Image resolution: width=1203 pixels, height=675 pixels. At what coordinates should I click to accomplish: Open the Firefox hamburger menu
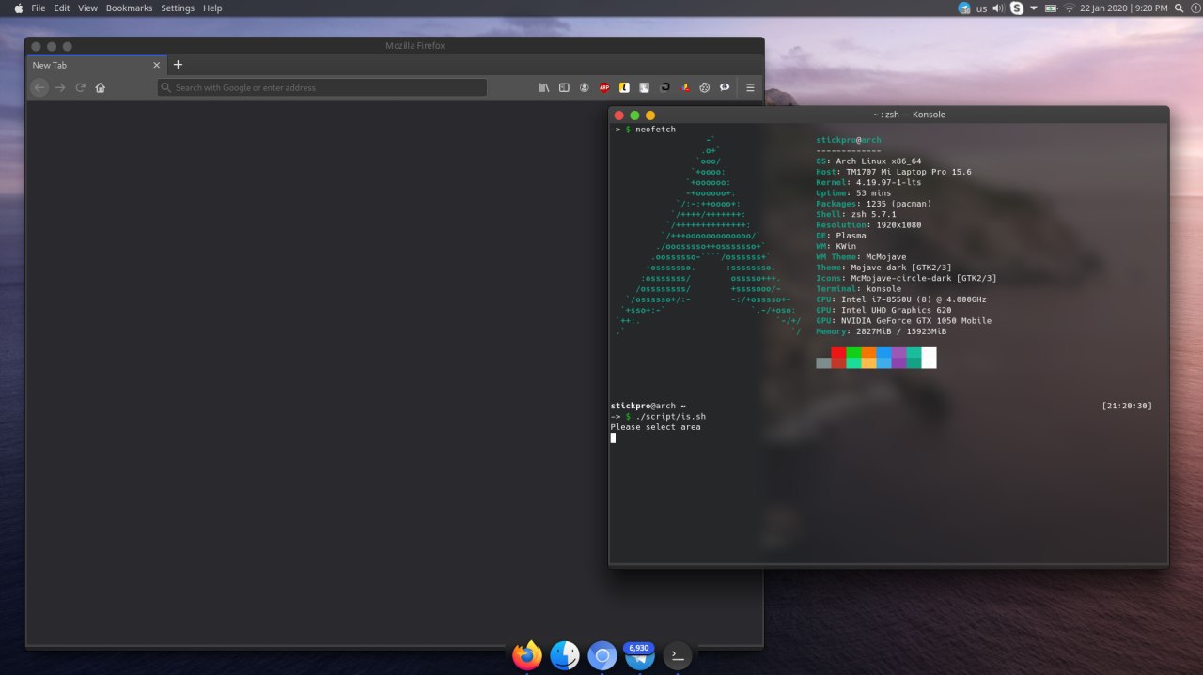click(750, 87)
